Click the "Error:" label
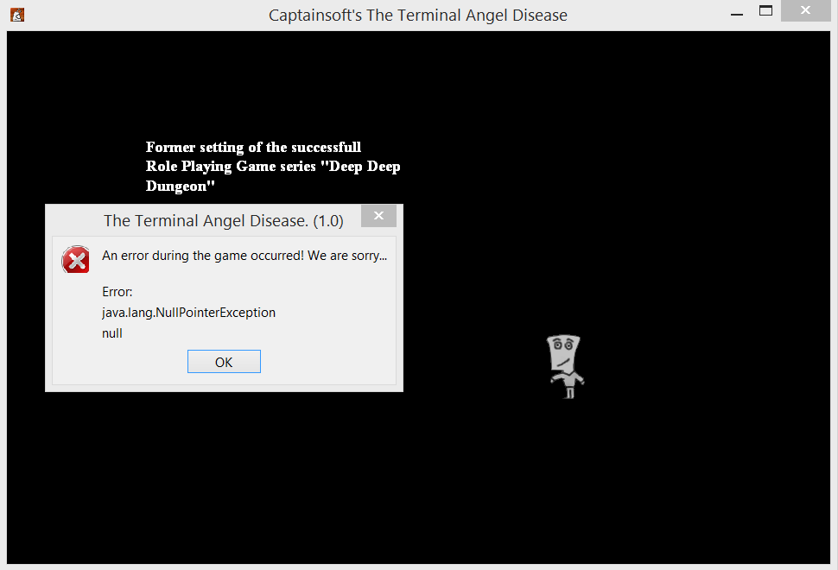 [117, 292]
